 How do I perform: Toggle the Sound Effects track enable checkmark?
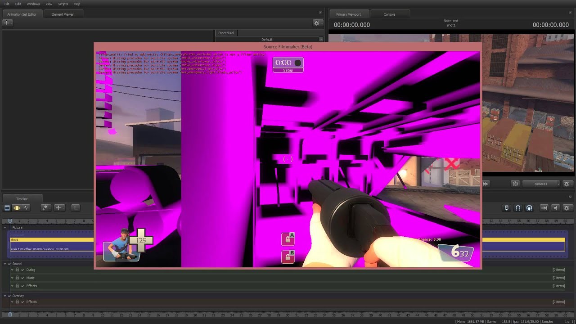22,286
